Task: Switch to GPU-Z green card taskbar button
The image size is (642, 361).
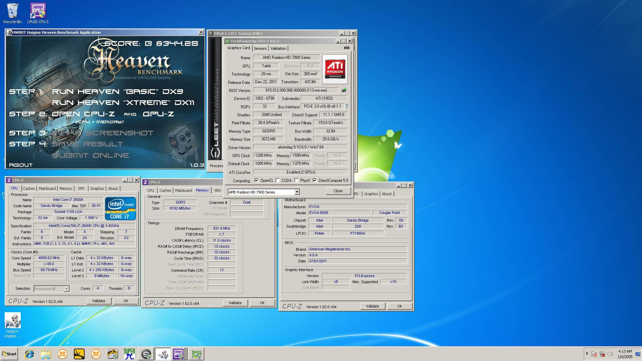Action: [x=196, y=354]
